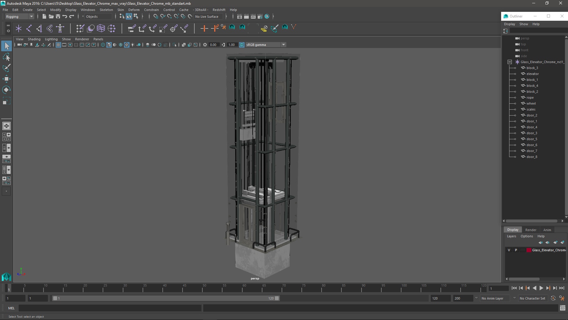Click the Undo arrow icon
This screenshot has width=568, height=320.
pyautogui.click(x=65, y=17)
